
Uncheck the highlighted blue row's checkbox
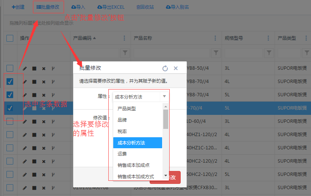(x=10, y=108)
